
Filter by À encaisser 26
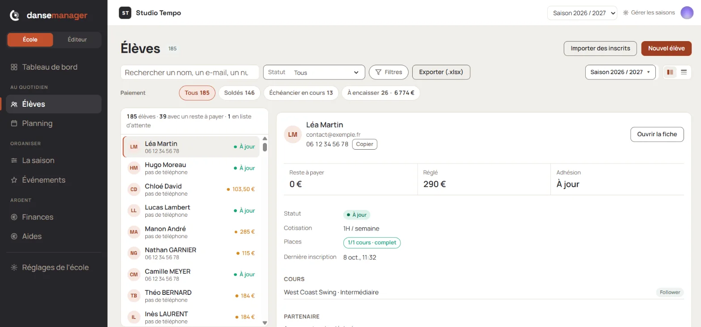pos(381,93)
